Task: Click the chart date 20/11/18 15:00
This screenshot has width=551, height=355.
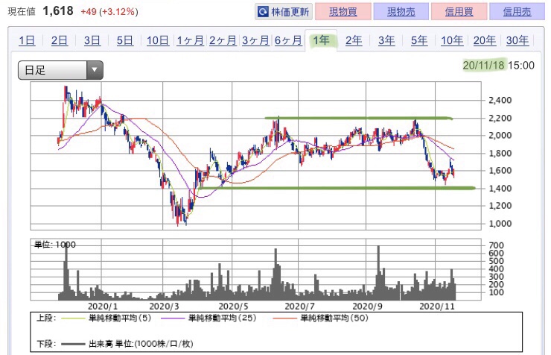Action: [x=498, y=65]
